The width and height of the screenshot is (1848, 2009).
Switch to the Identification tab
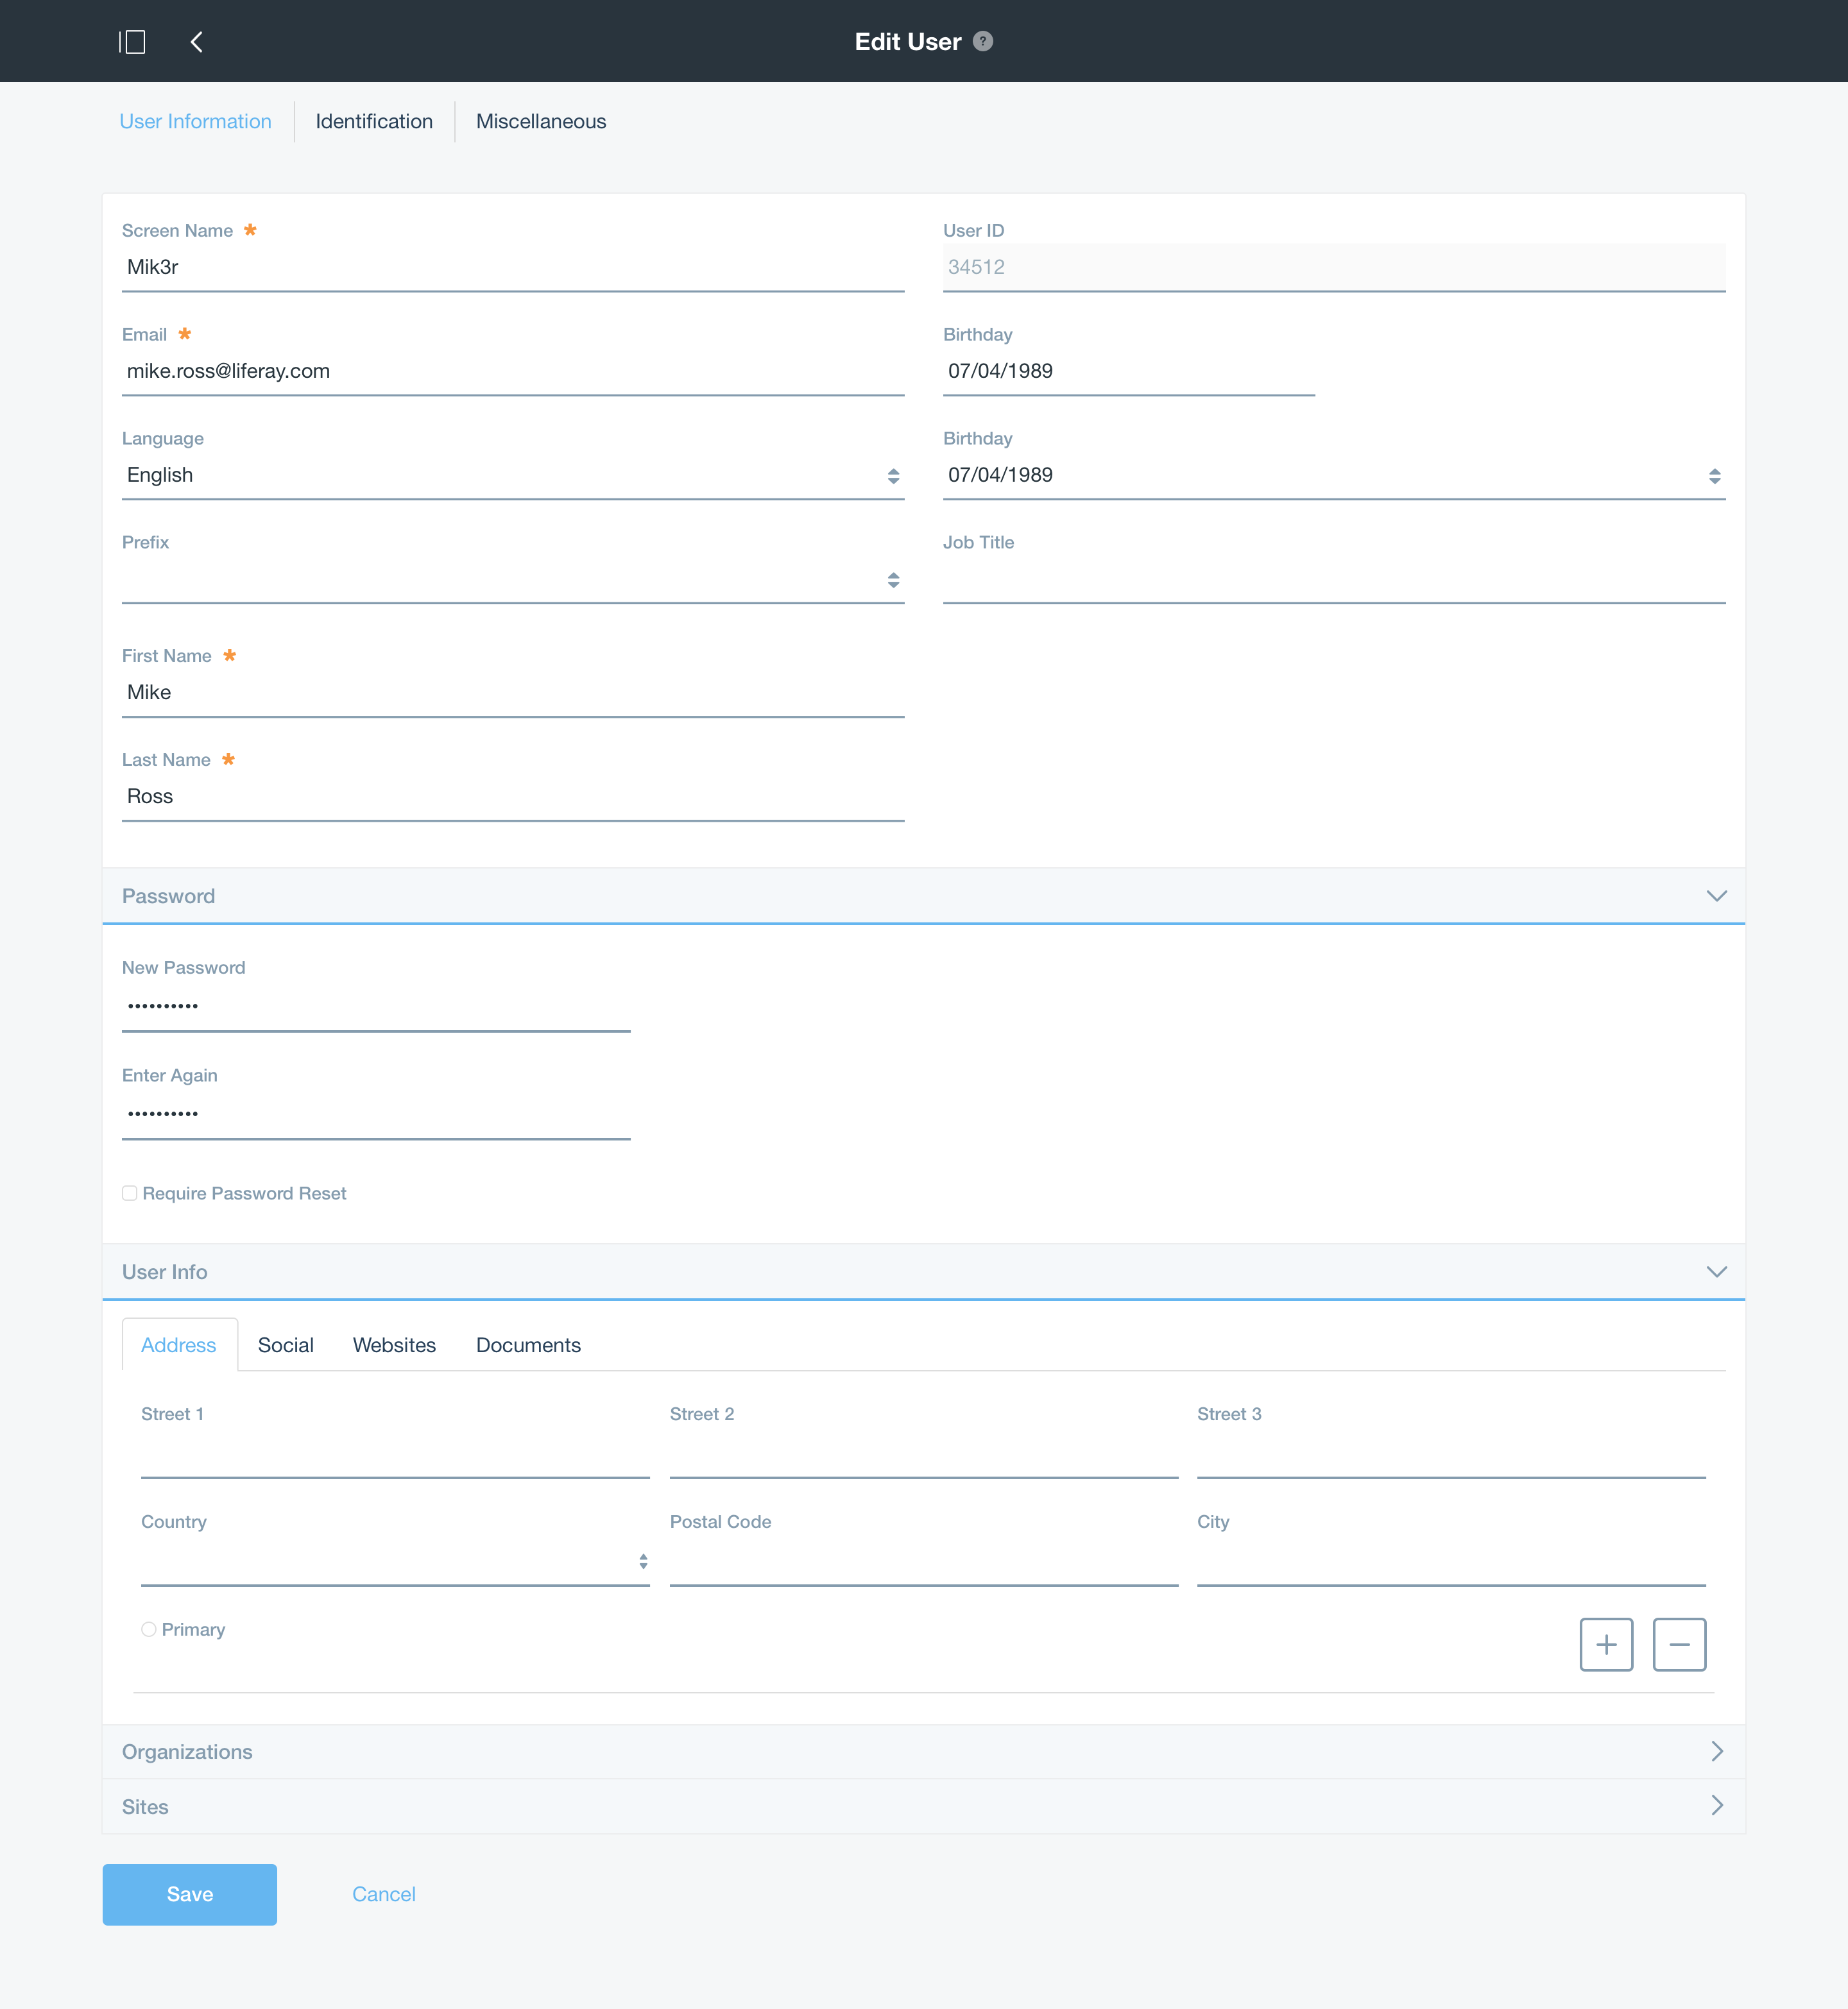373,121
